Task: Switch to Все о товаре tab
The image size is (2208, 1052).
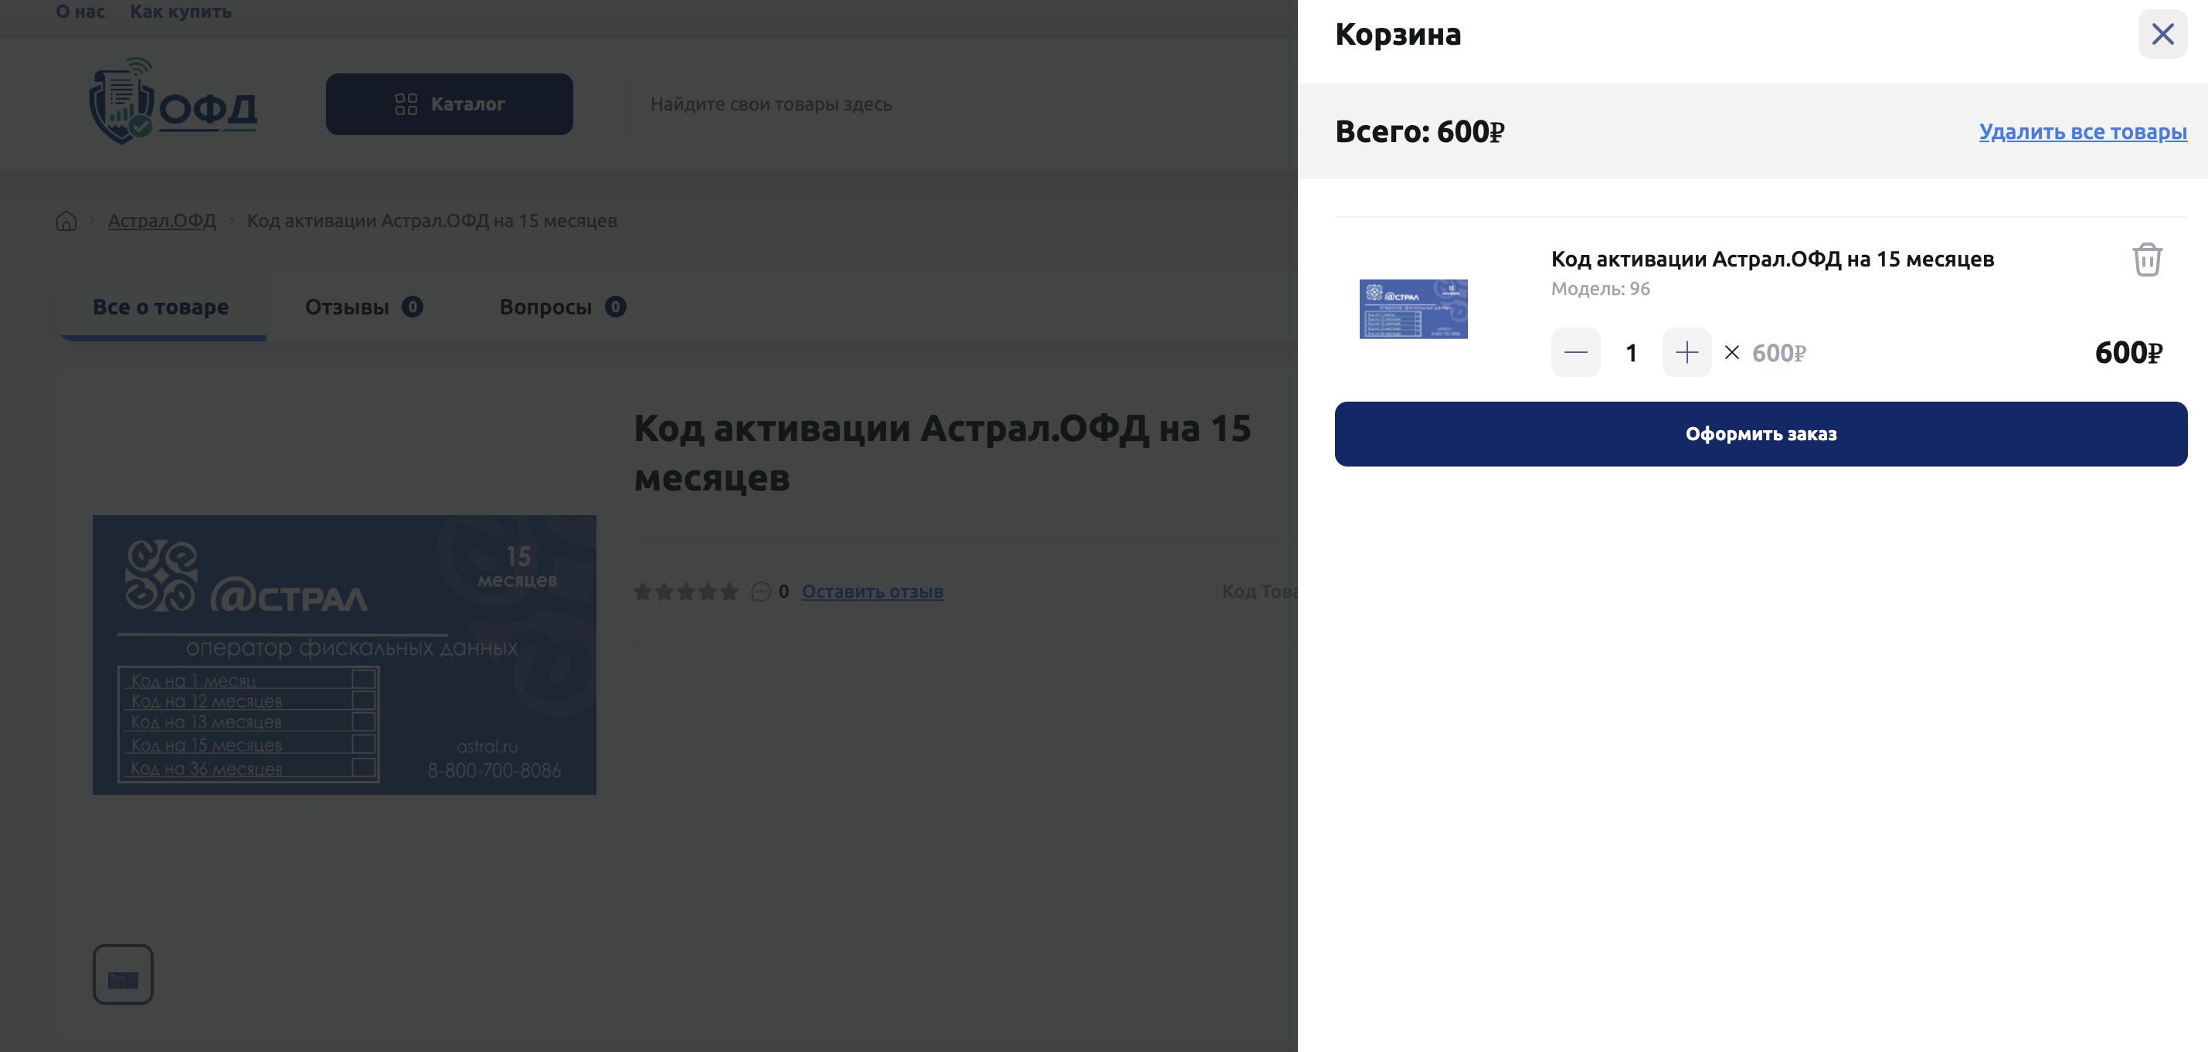Action: [161, 307]
